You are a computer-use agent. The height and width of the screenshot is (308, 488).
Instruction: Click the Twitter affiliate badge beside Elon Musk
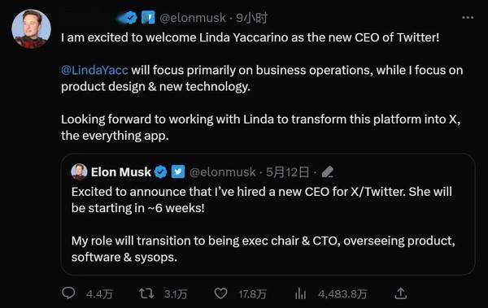click(178, 171)
